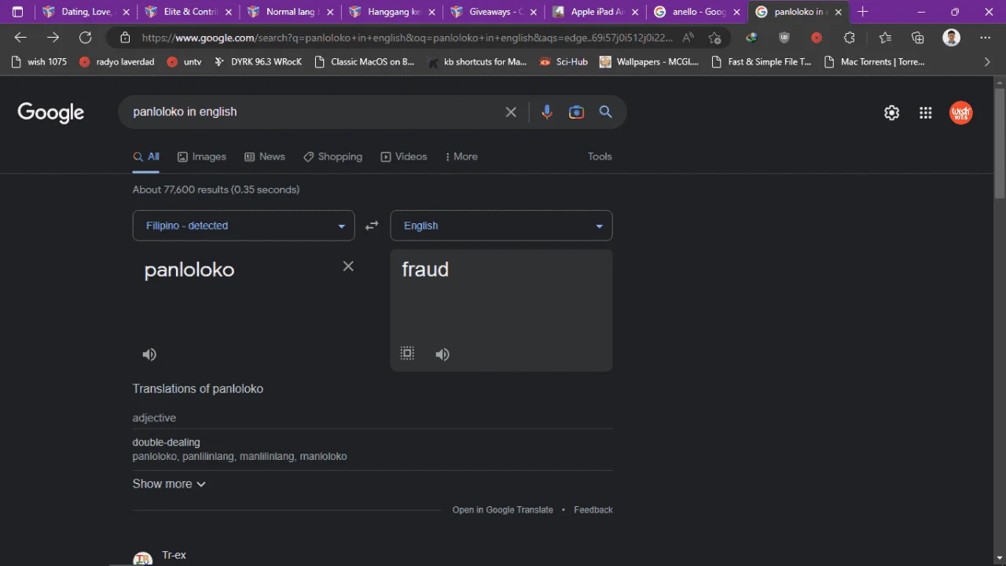The height and width of the screenshot is (566, 1006).
Task: Open Tools search options
Action: (600, 156)
